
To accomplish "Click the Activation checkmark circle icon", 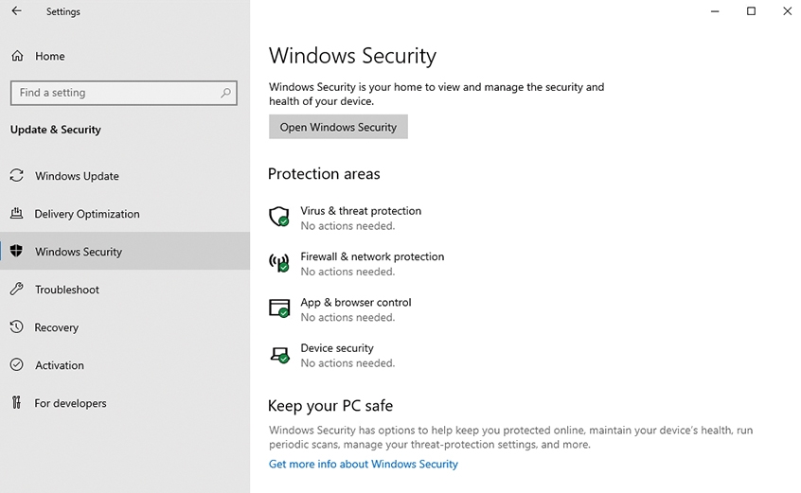I will (16, 364).
